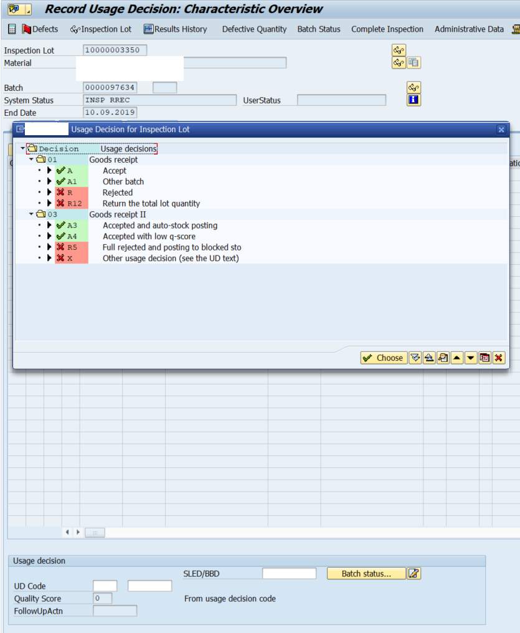Cancel the dialog with red X icon
This screenshot has width=520, height=633.
pos(499,358)
